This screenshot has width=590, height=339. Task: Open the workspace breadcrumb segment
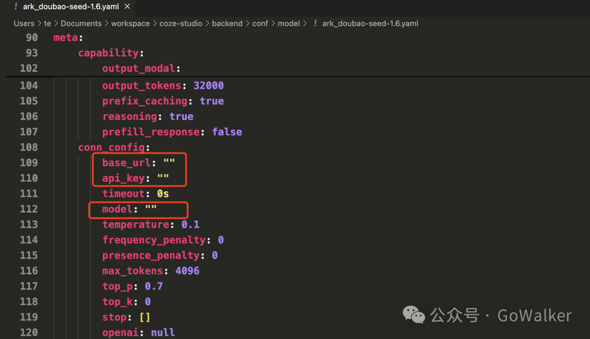pyautogui.click(x=130, y=23)
